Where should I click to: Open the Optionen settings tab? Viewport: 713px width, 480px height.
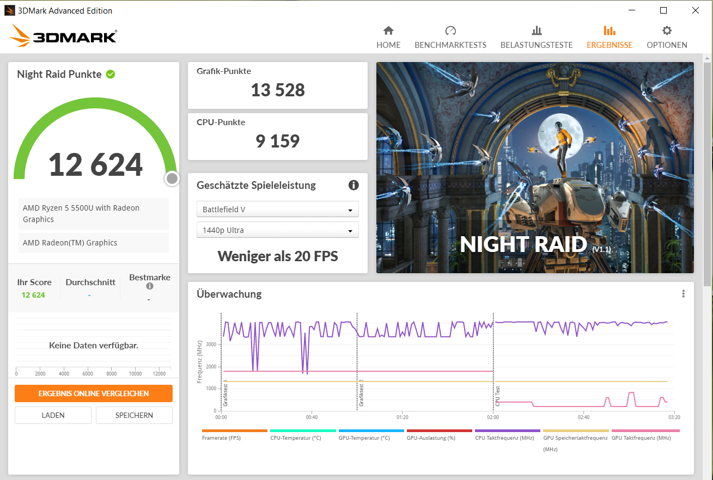(667, 38)
